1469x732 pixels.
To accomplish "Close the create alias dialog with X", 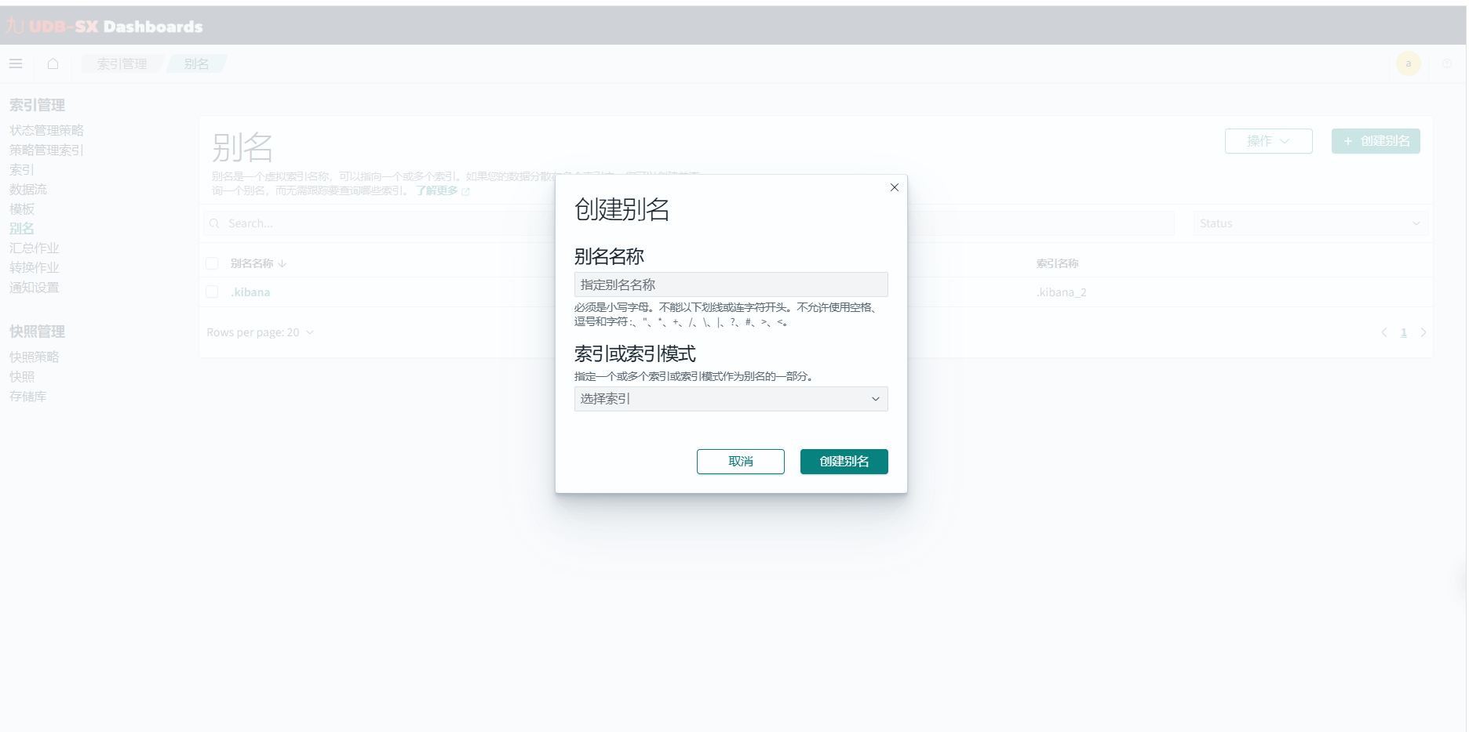I will point(894,187).
